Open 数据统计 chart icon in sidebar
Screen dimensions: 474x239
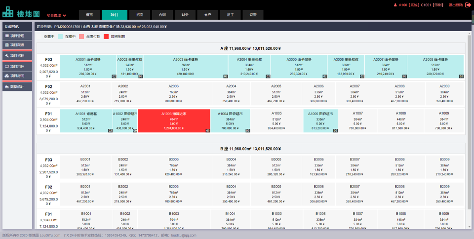tap(7, 86)
